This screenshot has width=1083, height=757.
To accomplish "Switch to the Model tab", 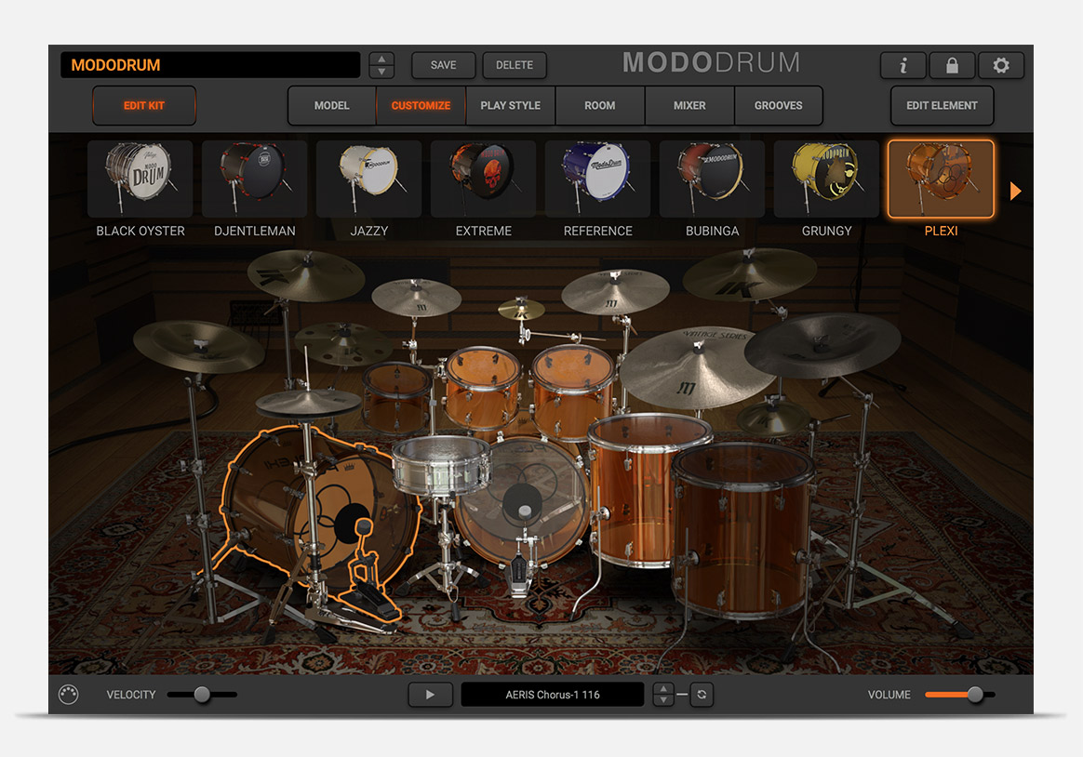I will coord(331,106).
